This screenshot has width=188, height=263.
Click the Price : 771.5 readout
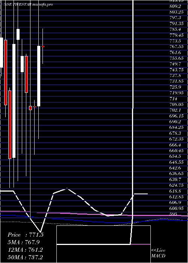coord(26,235)
